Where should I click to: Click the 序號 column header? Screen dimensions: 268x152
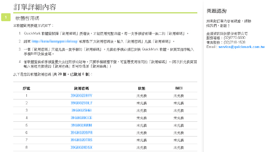[26, 88]
